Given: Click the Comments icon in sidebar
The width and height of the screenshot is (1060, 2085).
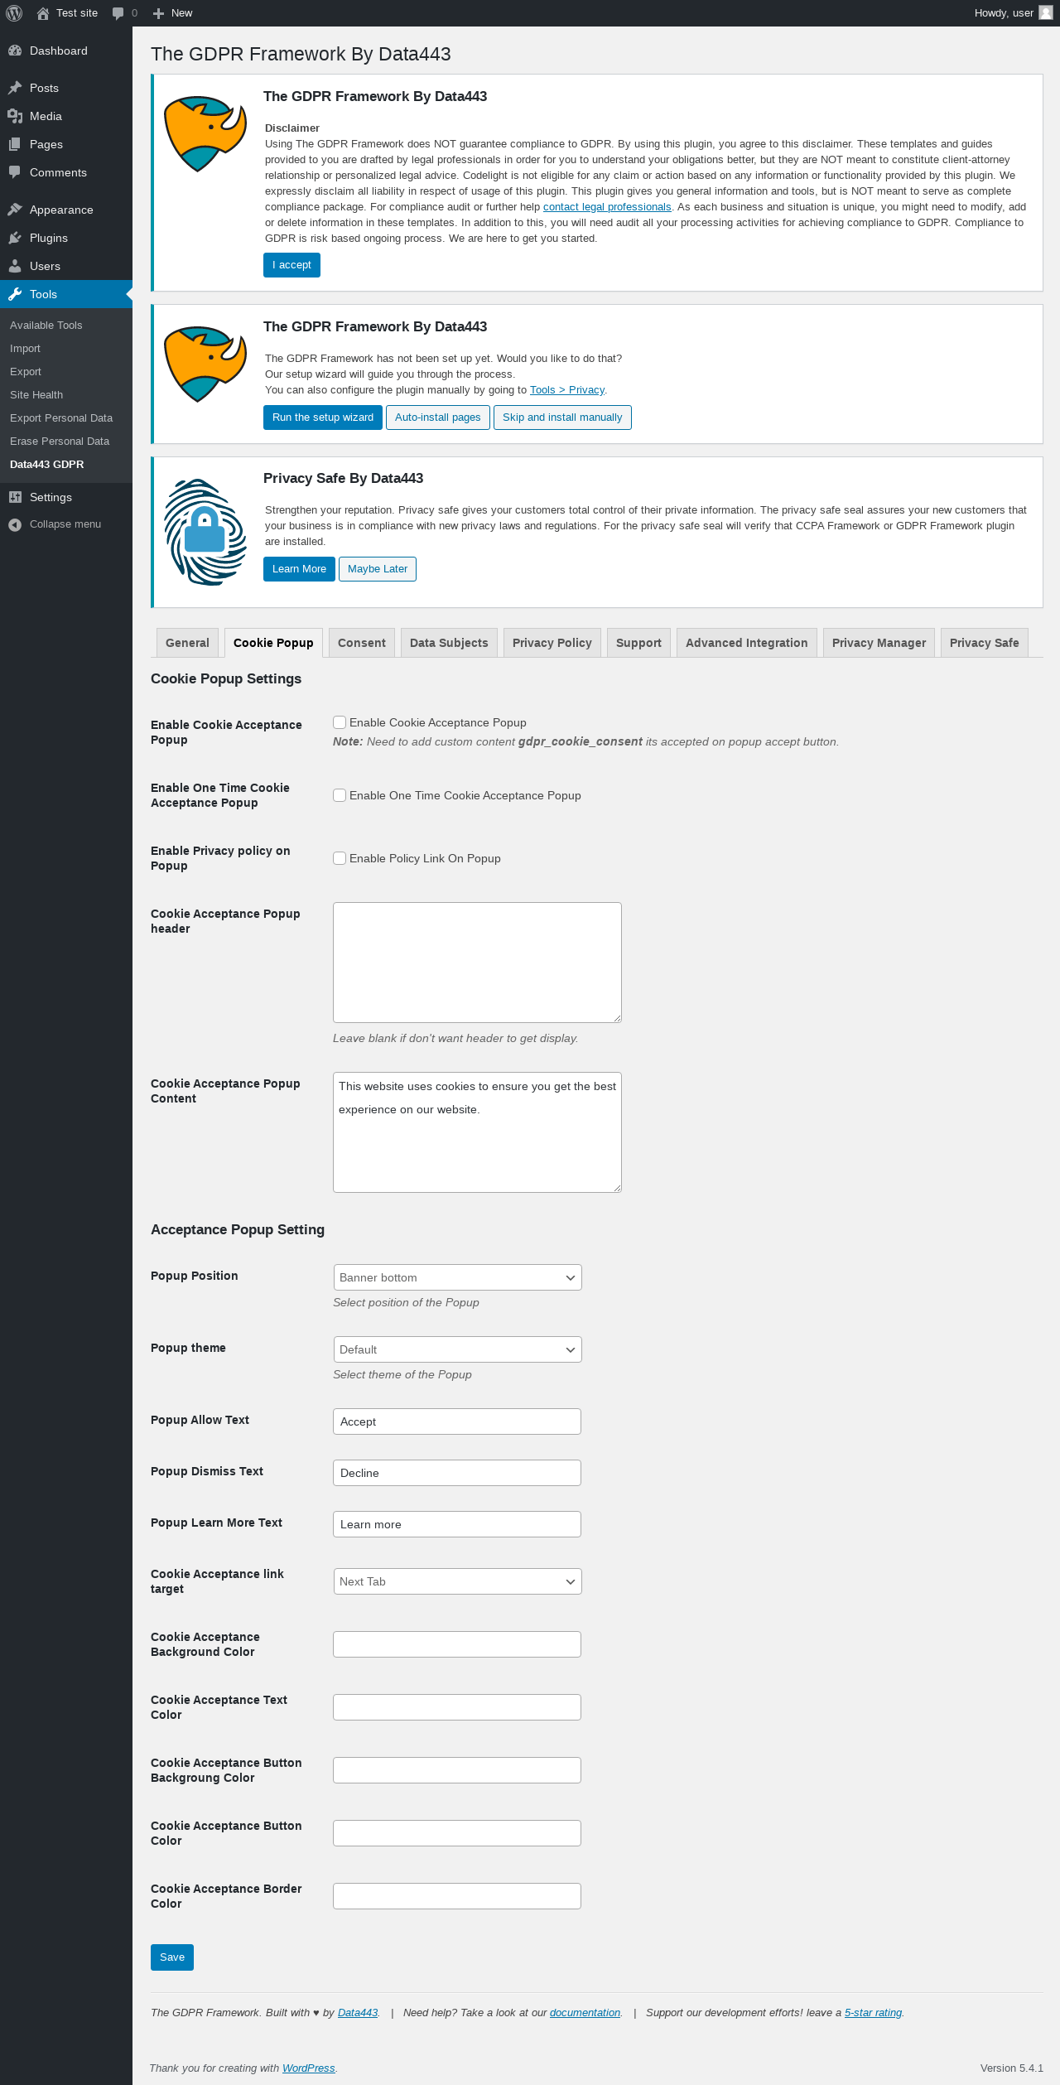Looking at the screenshot, I should click(15, 172).
